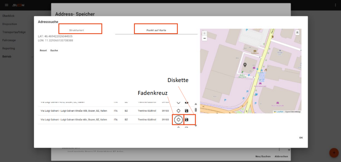
Task: Click crosshair icon for Luigi-Galvani-Straße 40c
Action: click(x=178, y=120)
